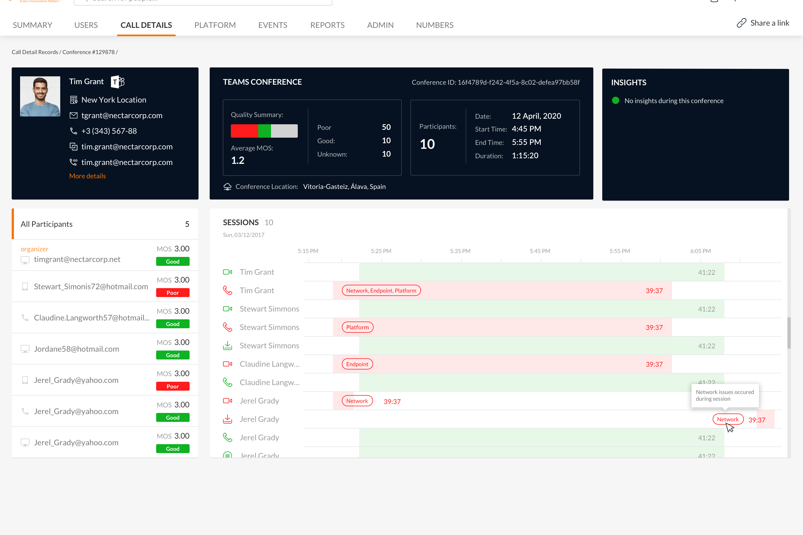Click the Network tag on Jerel Grady video session
Image resolution: width=803 pixels, height=535 pixels.
pyautogui.click(x=357, y=401)
